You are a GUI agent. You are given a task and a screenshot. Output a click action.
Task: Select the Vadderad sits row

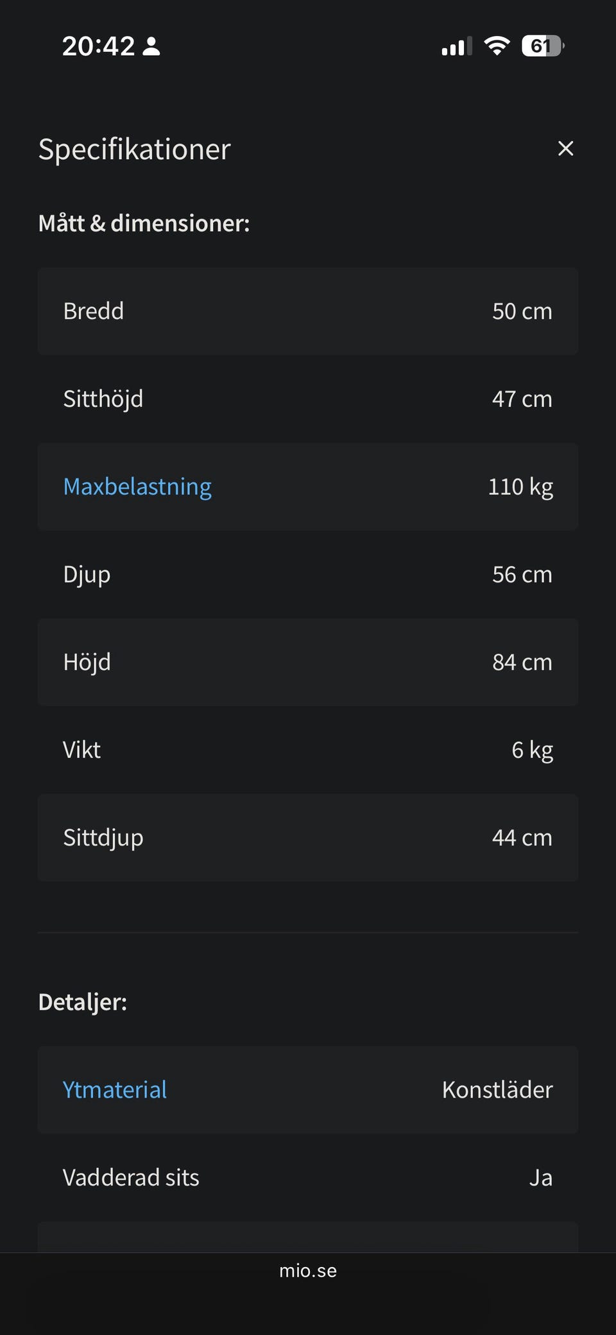(308, 1178)
